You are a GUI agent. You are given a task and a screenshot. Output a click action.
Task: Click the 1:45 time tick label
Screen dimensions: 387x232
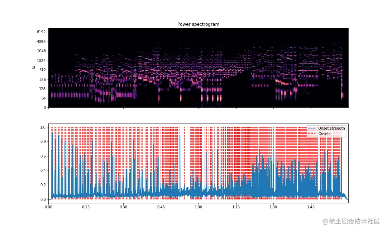tap(311, 207)
